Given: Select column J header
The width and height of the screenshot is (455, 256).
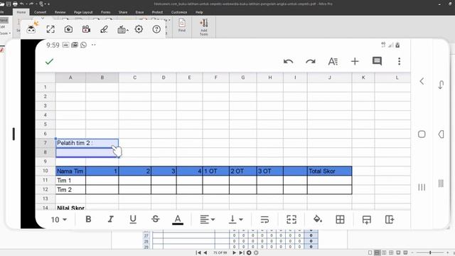Looking at the screenshot, I should 329,78.
